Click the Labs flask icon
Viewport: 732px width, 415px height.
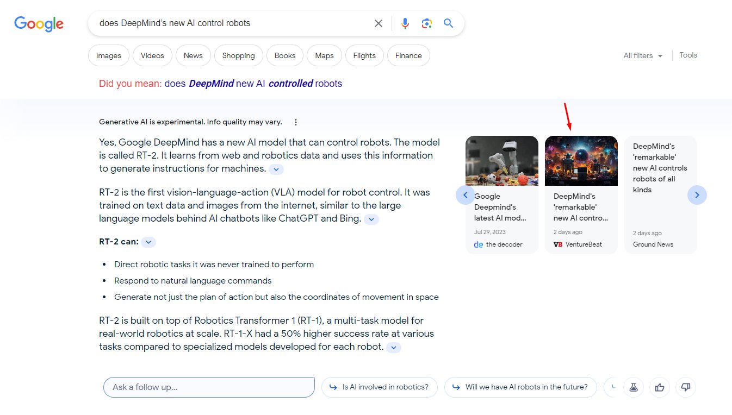(633, 387)
